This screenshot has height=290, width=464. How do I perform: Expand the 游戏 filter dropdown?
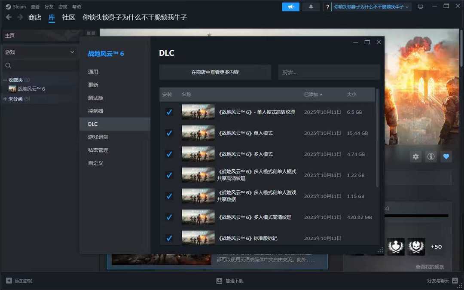(72, 52)
